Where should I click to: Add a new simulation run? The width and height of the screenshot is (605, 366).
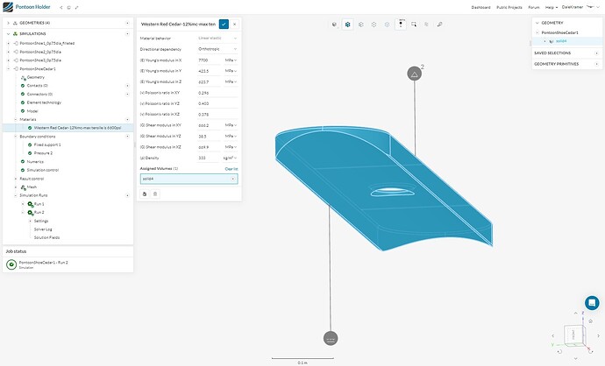click(128, 195)
